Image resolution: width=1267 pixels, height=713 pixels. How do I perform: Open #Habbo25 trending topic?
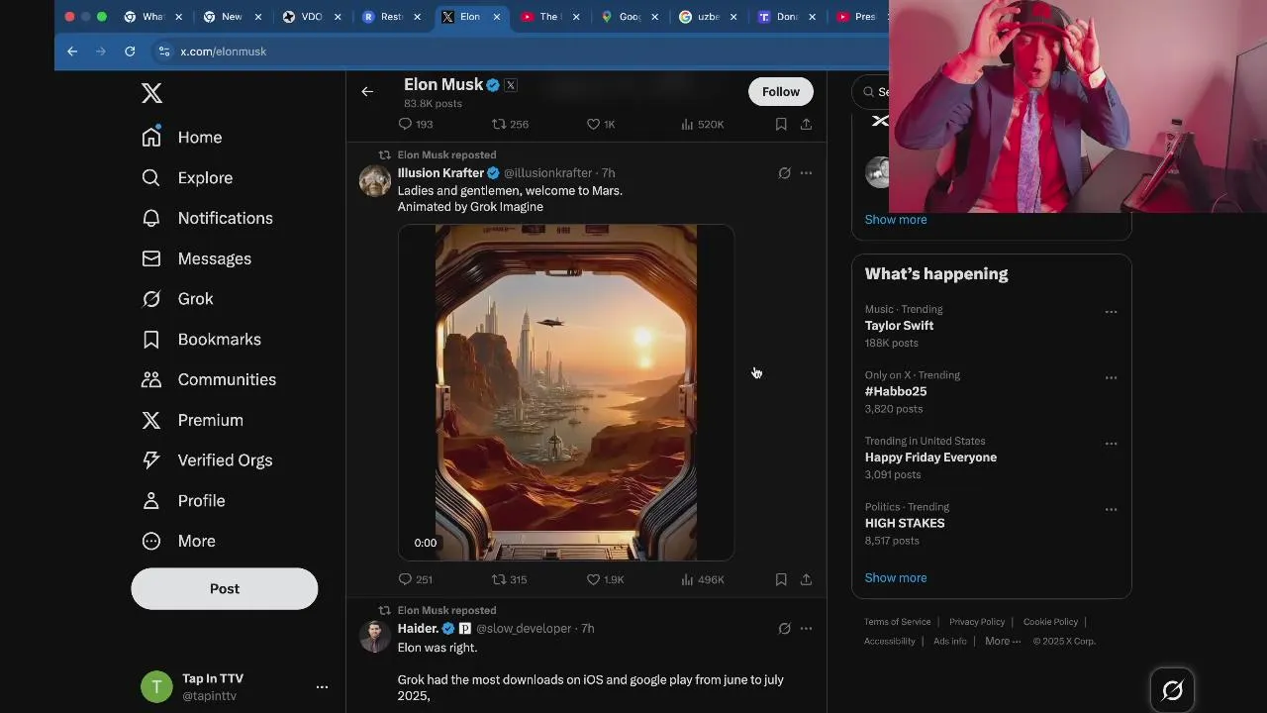pos(896,391)
